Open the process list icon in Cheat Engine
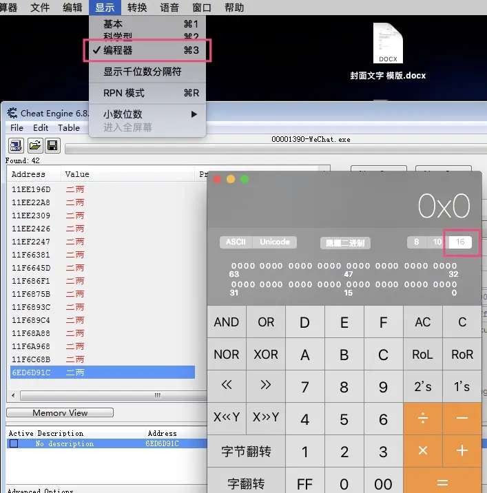 (x=16, y=146)
